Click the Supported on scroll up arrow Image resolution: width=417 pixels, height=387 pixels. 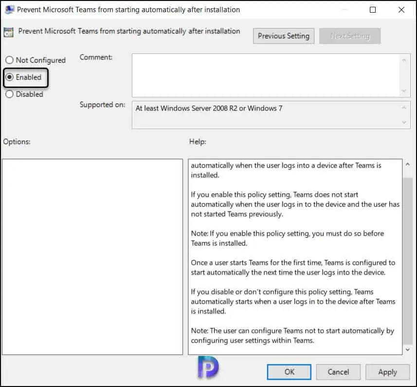404,107
